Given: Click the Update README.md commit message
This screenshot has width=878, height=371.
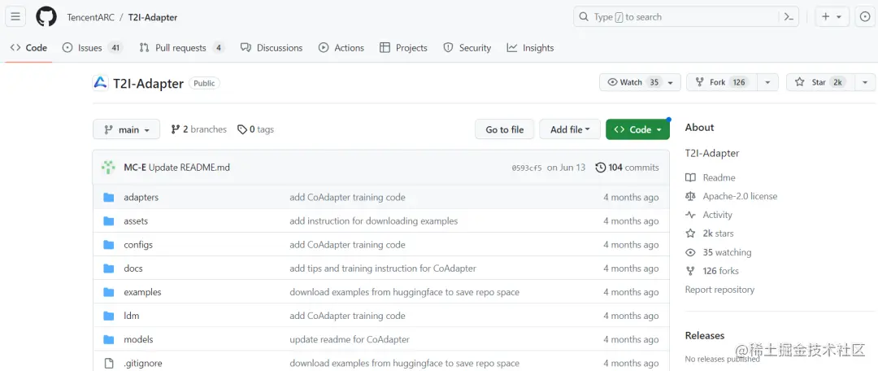Looking at the screenshot, I should coord(189,167).
